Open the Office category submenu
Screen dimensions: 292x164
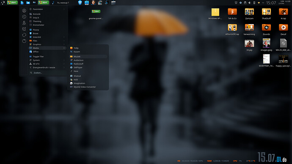(47, 52)
